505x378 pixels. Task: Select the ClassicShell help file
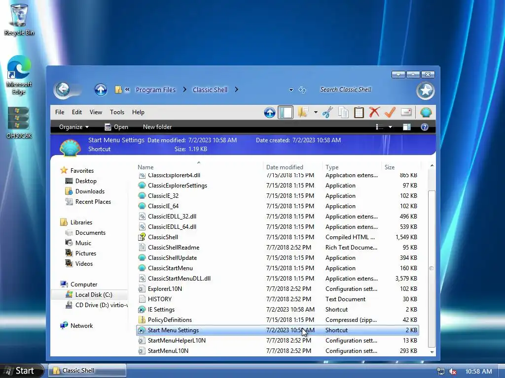point(278,237)
